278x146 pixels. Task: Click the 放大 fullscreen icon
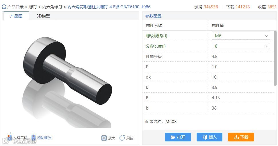tap(104, 138)
